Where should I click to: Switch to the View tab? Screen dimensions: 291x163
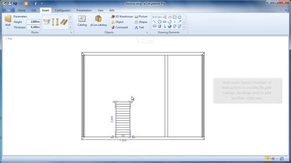tap(100, 10)
